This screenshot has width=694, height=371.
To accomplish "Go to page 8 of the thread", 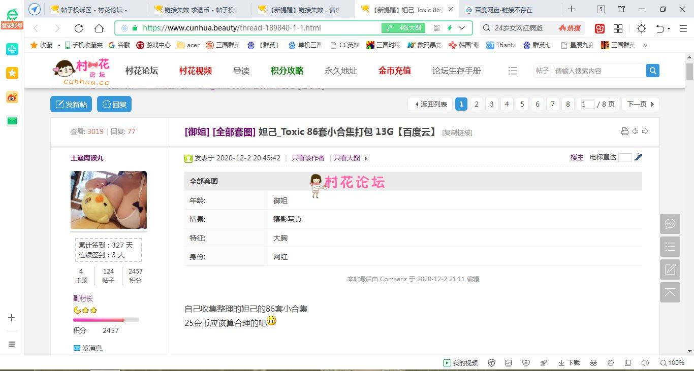I will [568, 104].
